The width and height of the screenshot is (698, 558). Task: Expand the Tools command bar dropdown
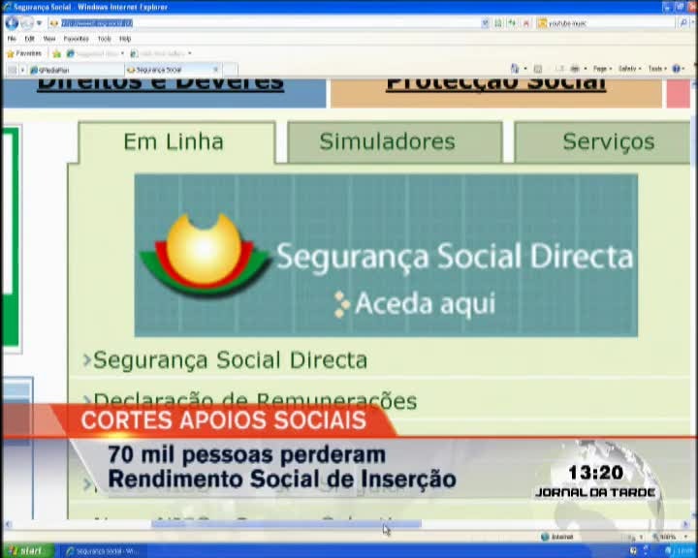pyautogui.click(x=657, y=69)
